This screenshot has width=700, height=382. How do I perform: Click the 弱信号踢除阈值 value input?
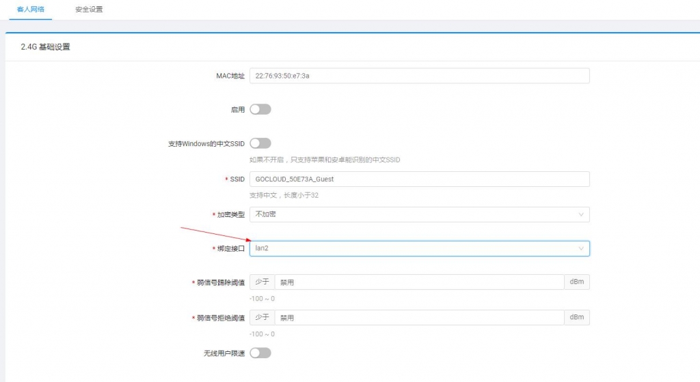pos(418,282)
